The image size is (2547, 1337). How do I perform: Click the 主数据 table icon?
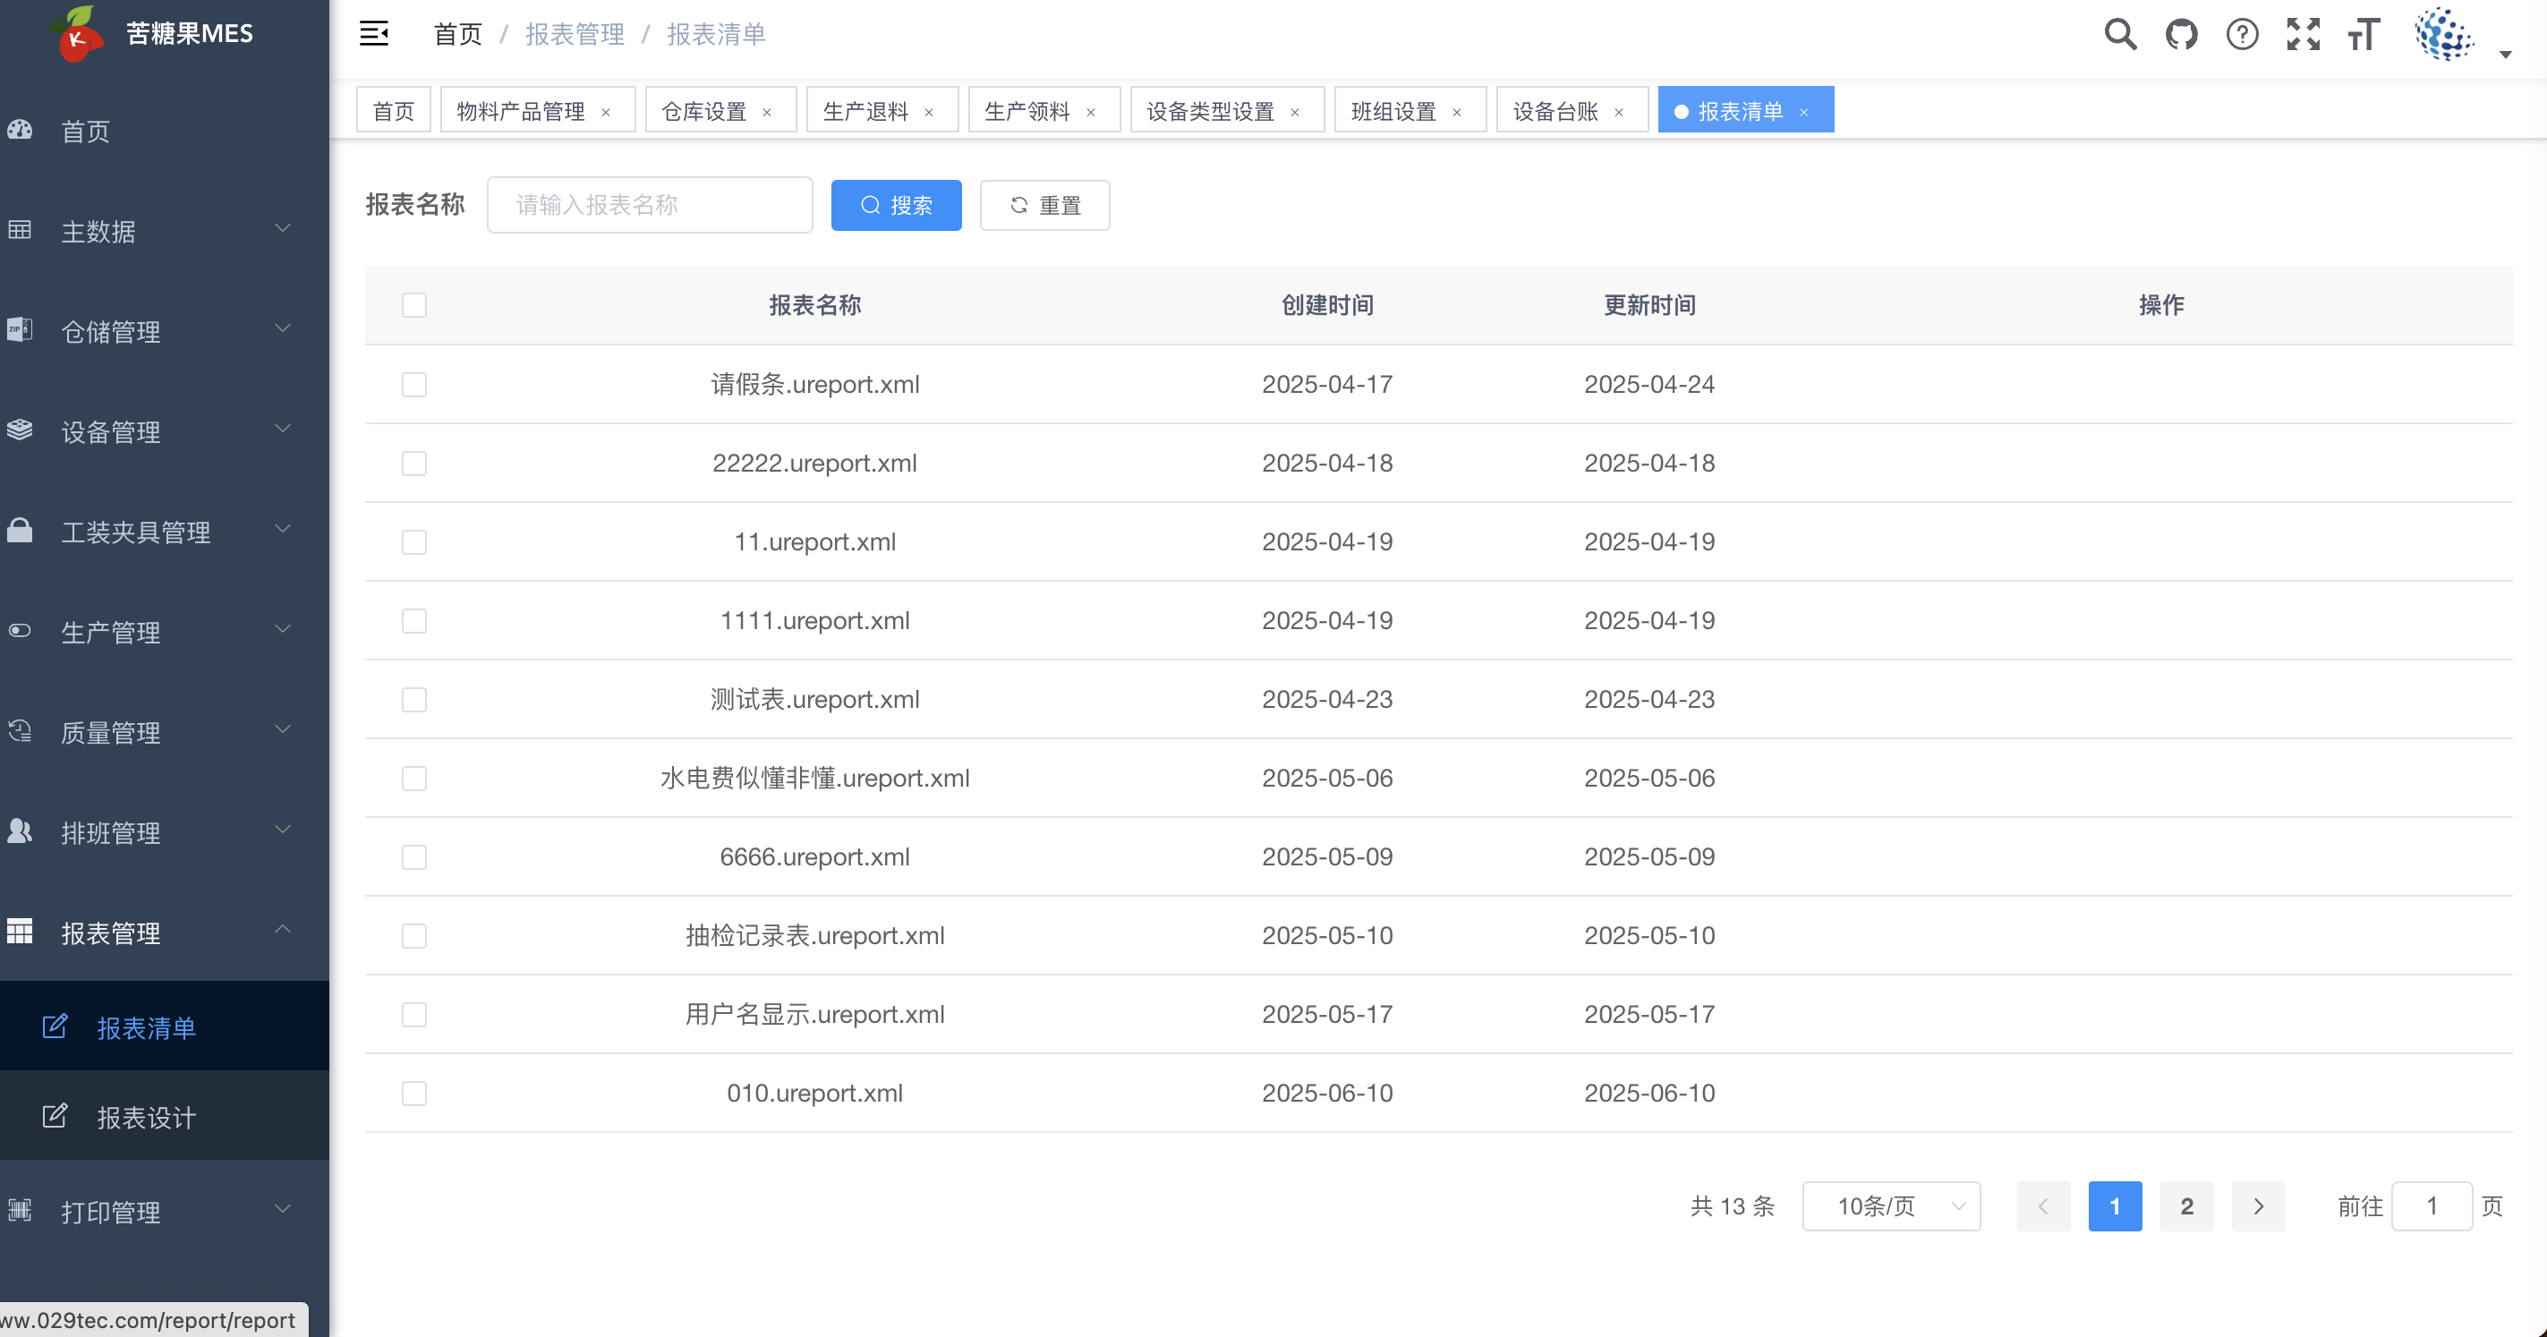20,229
